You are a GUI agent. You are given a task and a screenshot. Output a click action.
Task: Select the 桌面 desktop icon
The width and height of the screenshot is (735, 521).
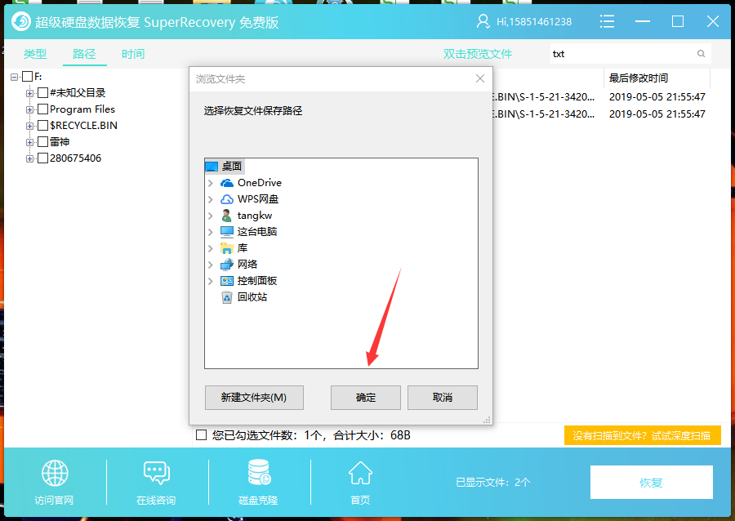click(212, 167)
